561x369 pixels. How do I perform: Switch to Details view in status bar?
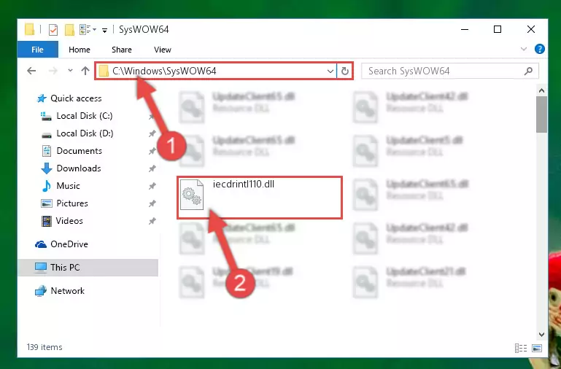pos(521,348)
